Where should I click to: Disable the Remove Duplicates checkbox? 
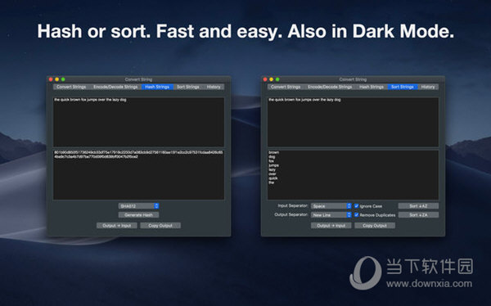(x=356, y=214)
